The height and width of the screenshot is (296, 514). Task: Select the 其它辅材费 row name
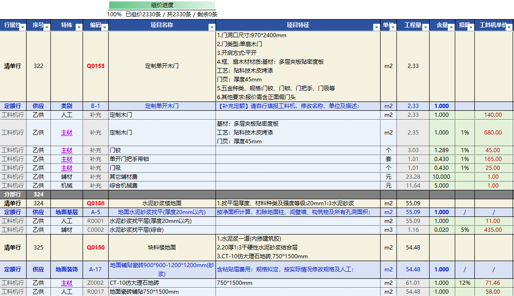[x=124, y=177]
